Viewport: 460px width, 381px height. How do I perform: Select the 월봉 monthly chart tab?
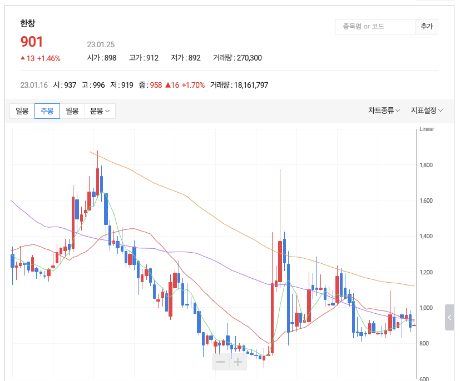[x=72, y=111]
